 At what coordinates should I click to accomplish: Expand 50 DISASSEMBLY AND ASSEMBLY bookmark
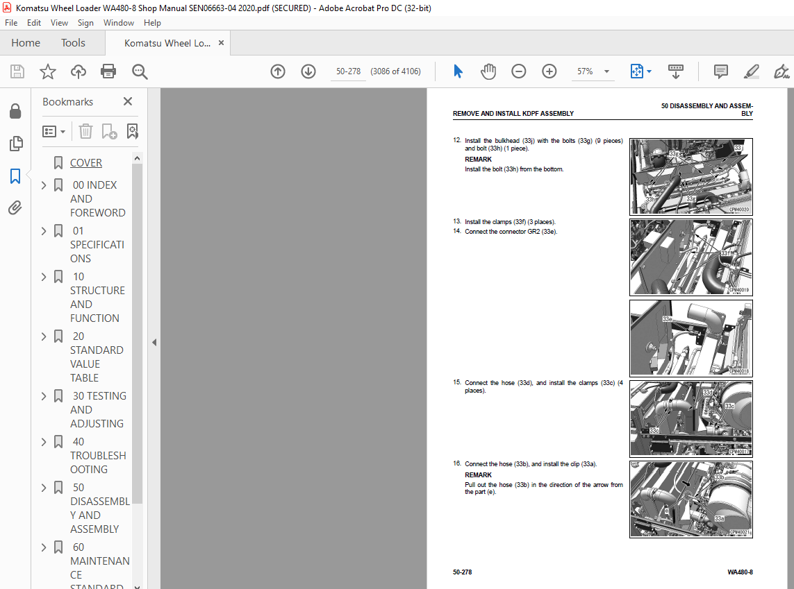[x=44, y=488]
